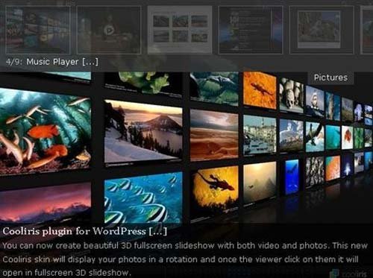The image size is (373, 278).
Task: Select the partially visible last thumbnail
Action: click(367, 30)
